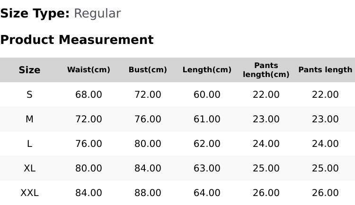Click the Size column header
Screen dimensions: 355x205
pos(29,70)
